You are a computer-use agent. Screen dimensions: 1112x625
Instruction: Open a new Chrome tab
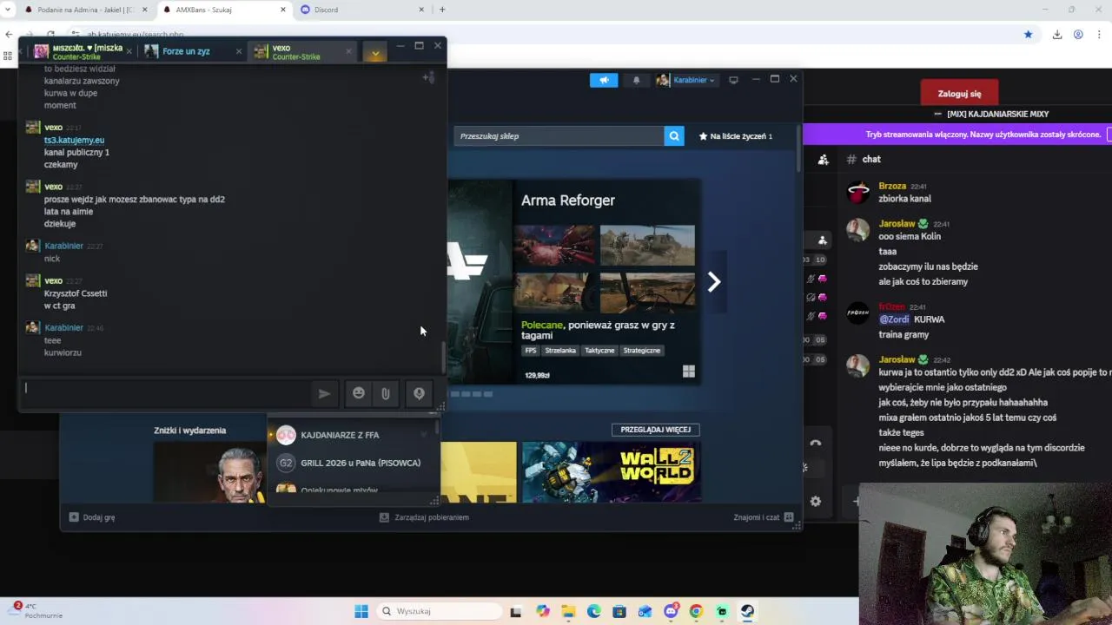[442, 10]
